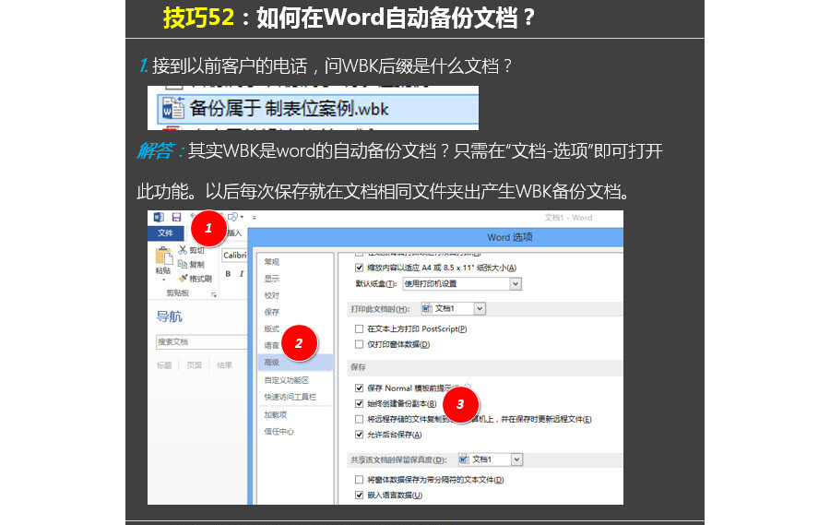The width and height of the screenshot is (830, 525).
Task: Click the 使用打印机设置 combo box text
Action: [x=431, y=284]
